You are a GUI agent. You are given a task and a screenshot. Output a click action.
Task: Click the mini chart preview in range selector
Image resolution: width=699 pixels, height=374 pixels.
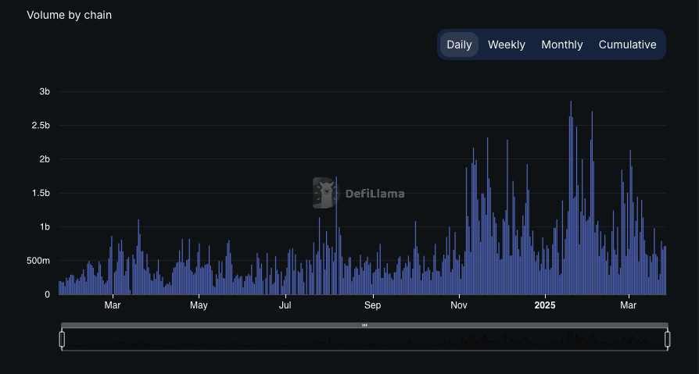364,340
